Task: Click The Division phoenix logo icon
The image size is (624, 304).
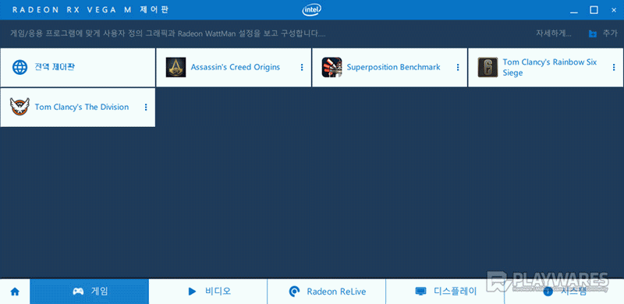Action: [x=19, y=107]
